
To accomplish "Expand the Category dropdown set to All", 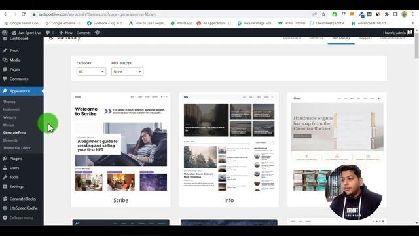I will [x=91, y=71].
